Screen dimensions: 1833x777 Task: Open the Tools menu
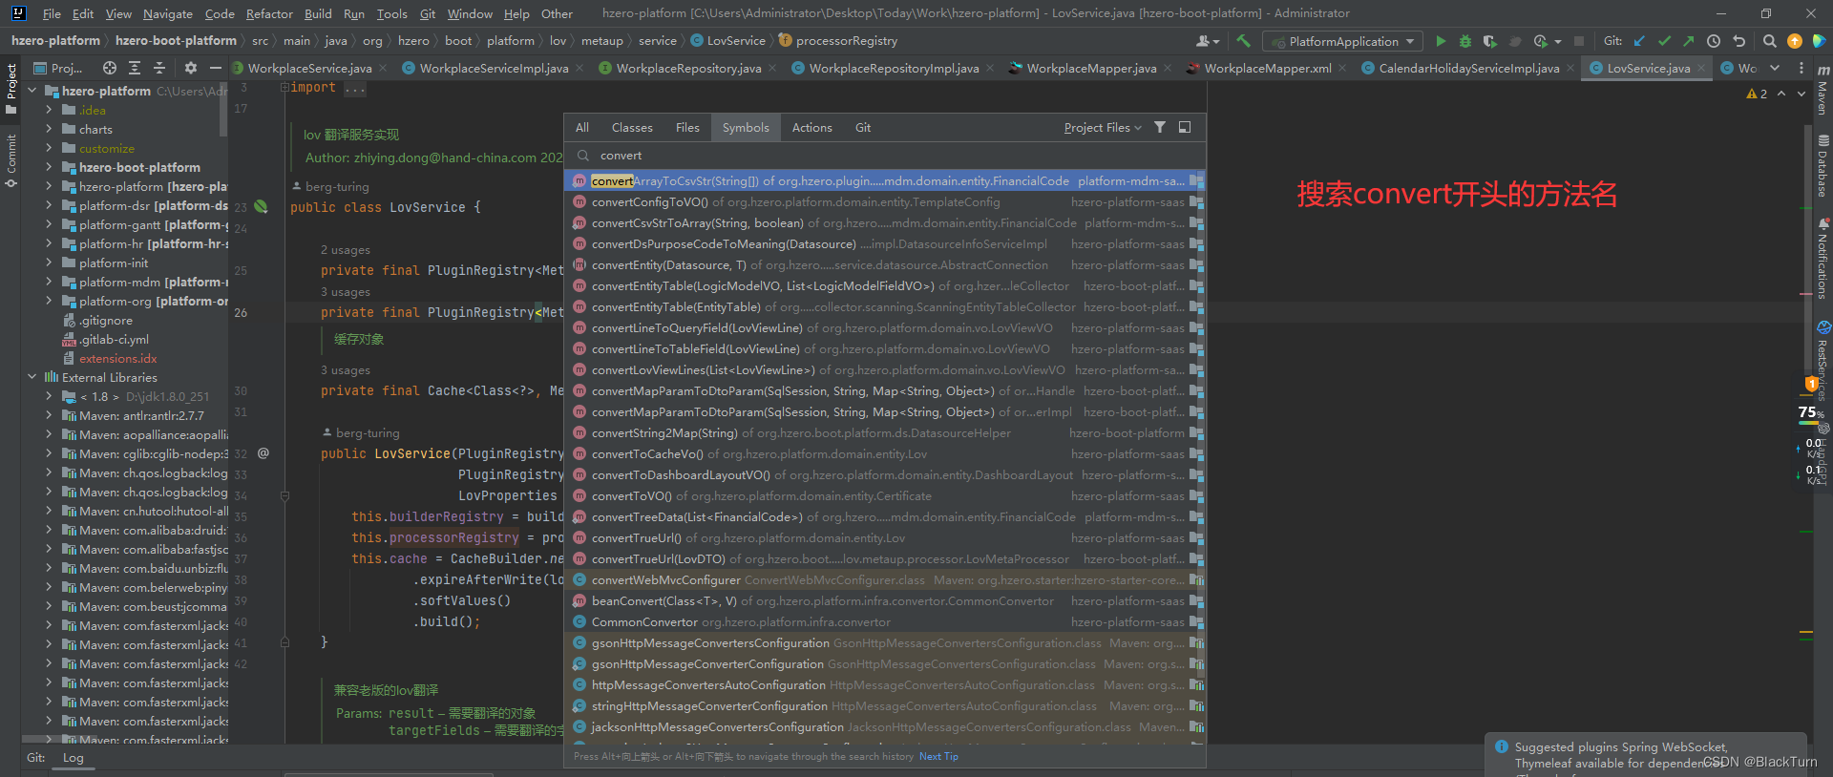click(x=391, y=13)
